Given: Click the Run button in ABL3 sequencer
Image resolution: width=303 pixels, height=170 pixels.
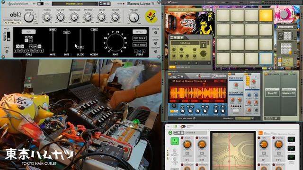Looking at the screenshot, I should (x=28, y=32).
